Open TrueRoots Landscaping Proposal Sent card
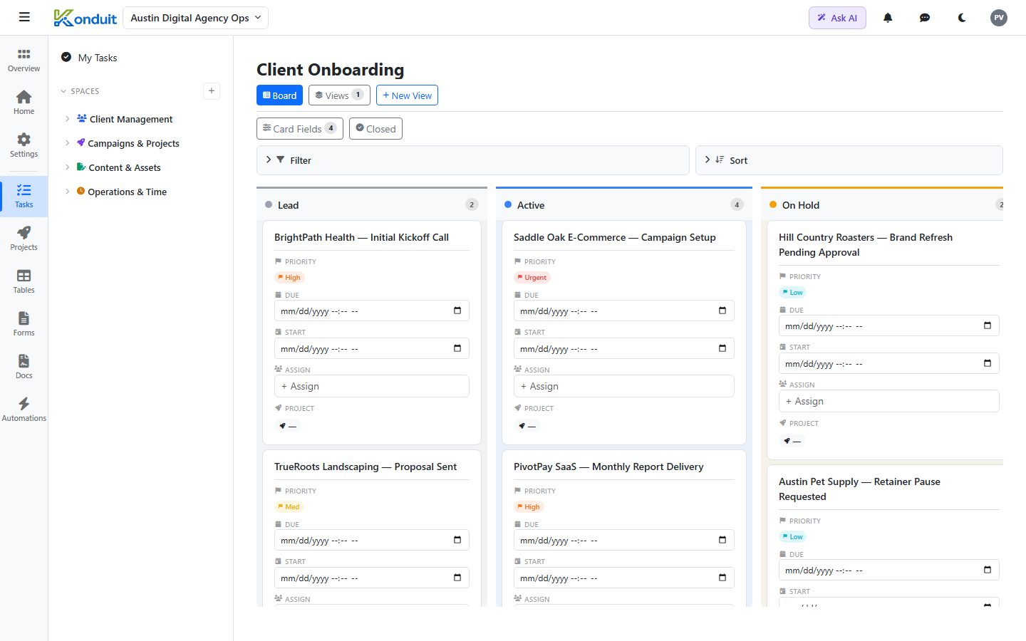1026x641 pixels. (x=366, y=467)
